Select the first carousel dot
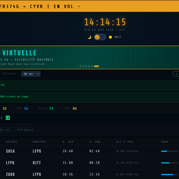The height and width of the screenshot is (179, 179). (x=80, y=66)
